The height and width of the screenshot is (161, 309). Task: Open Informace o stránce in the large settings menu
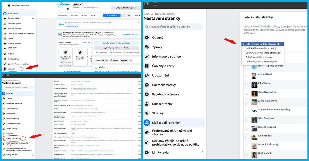(x=166, y=57)
